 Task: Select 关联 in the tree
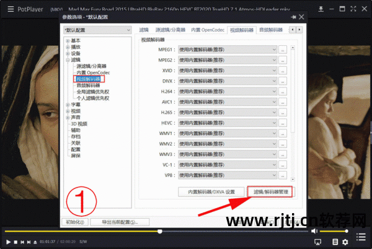point(76,143)
